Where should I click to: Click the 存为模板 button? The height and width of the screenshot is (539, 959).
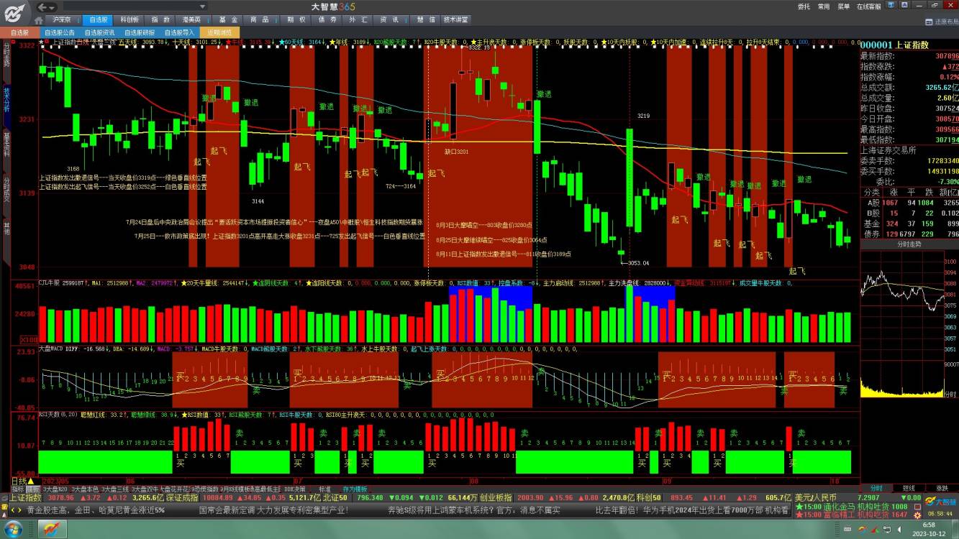355,489
